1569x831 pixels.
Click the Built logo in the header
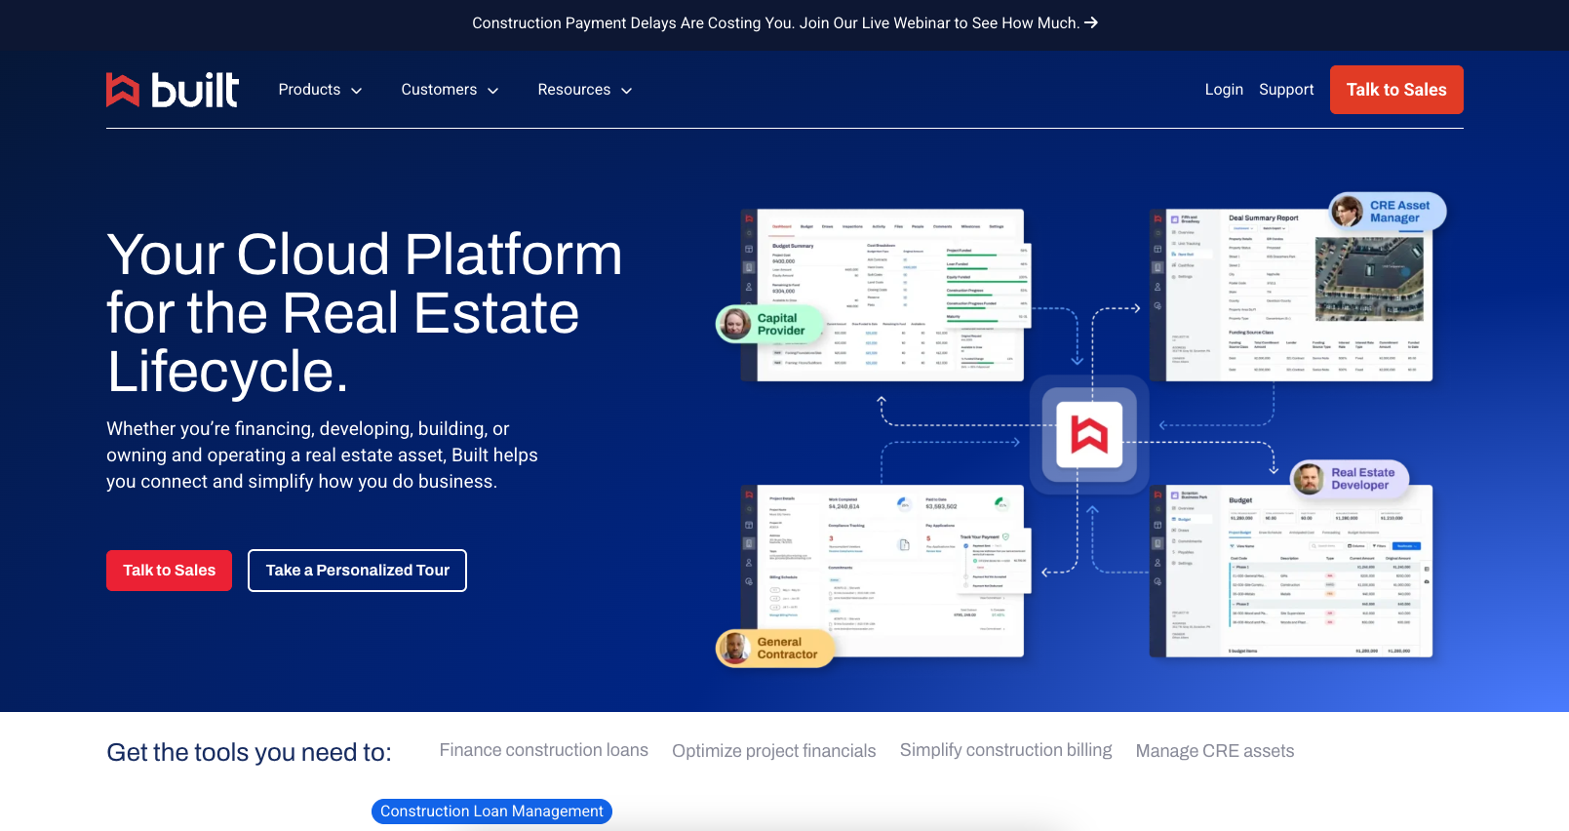click(173, 90)
